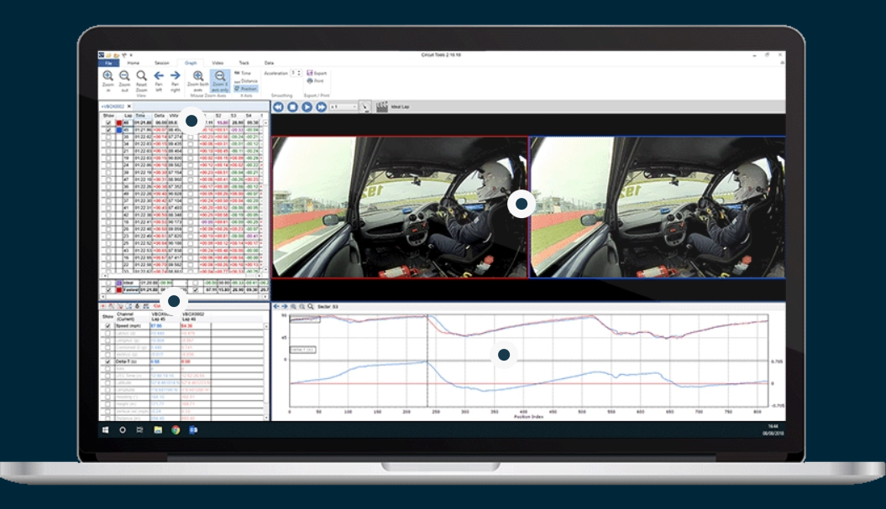Viewport: 886px width, 509px height.
Task: Open Cortana search from the taskbar
Action: click(x=123, y=430)
